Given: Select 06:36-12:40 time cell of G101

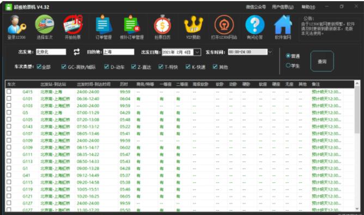Looking at the screenshot, I should (88, 99).
